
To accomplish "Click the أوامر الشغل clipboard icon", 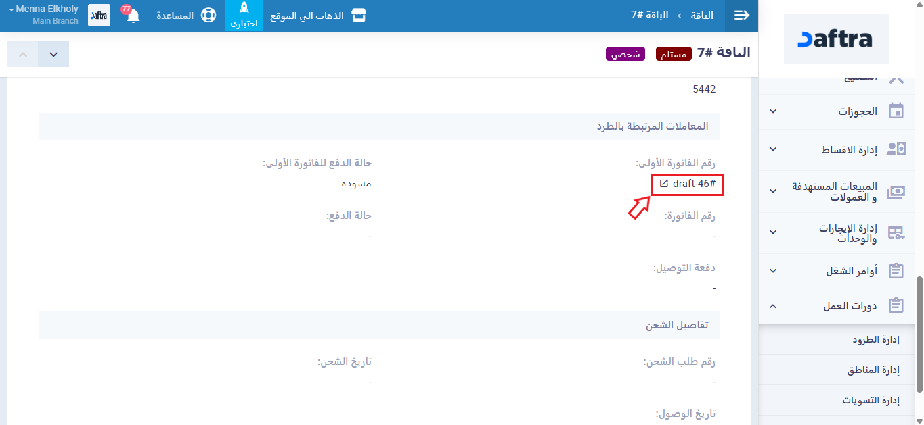I will pyautogui.click(x=896, y=271).
